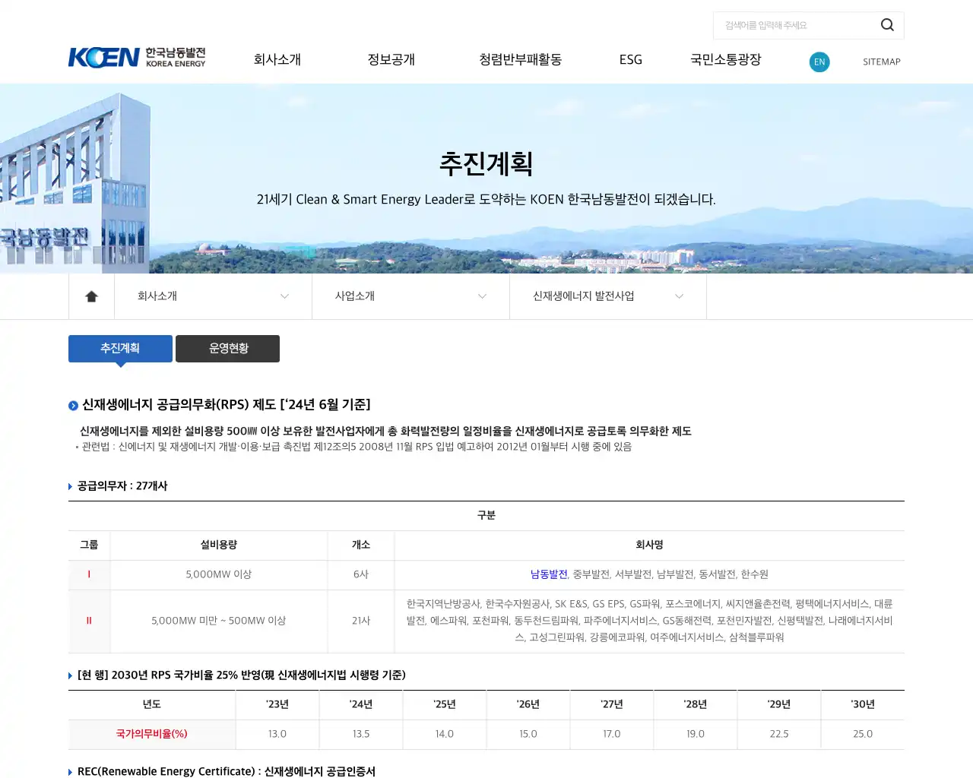Switch to the 운영현황 tab
The image size is (973, 778).
tap(227, 348)
